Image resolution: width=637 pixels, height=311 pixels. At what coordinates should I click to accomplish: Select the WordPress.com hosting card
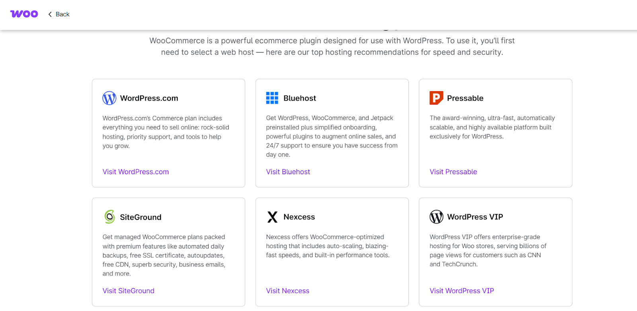coord(168,133)
